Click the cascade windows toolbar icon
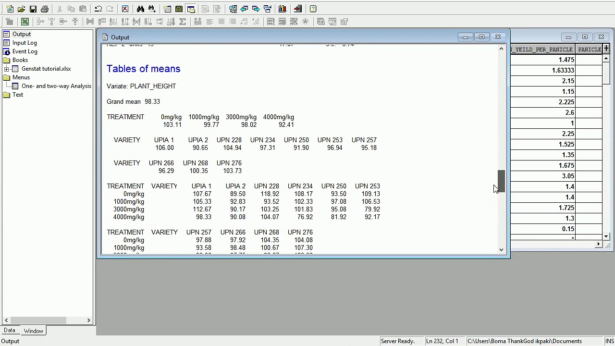 (267, 9)
